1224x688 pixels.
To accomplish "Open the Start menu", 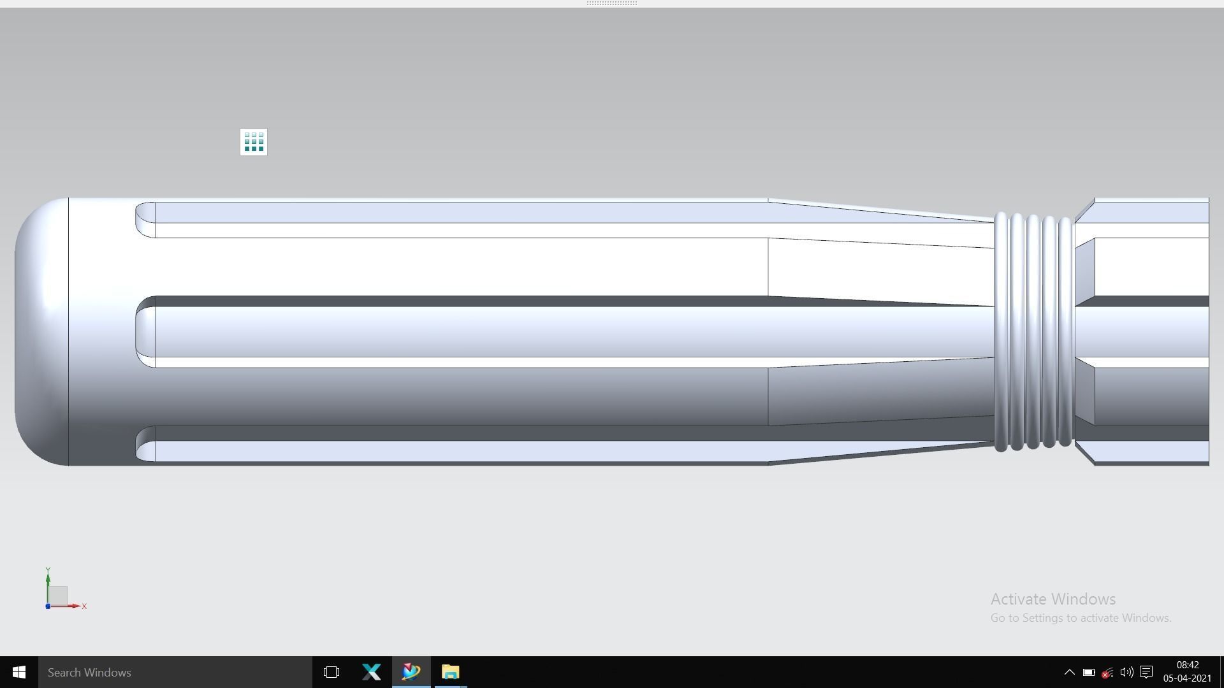I will [x=18, y=672].
